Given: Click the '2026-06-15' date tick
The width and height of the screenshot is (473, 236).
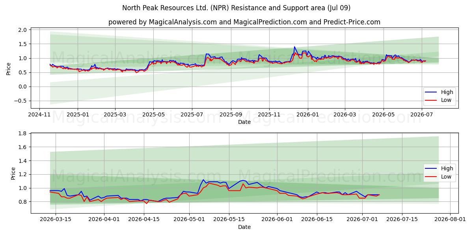Looking at the screenshot, I should [317, 219].
